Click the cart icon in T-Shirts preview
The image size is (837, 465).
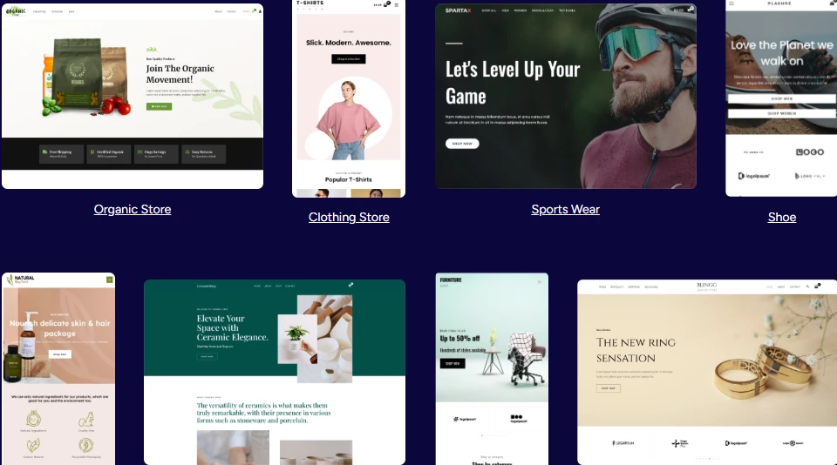click(386, 4)
